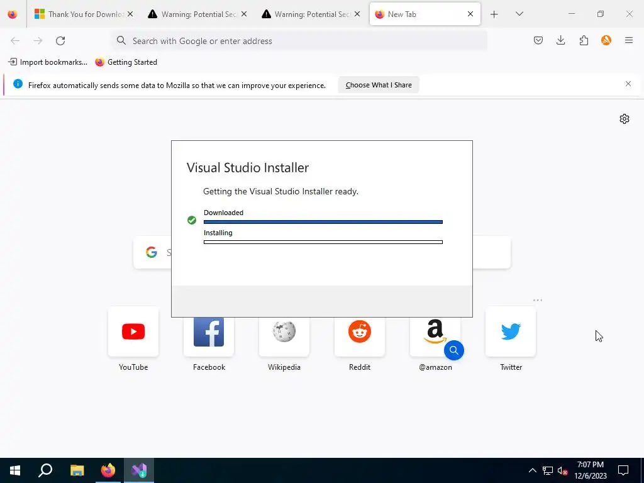Open the Firefox application menu
The width and height of the screenshot is (644, 483).
[x=629, y=40]
